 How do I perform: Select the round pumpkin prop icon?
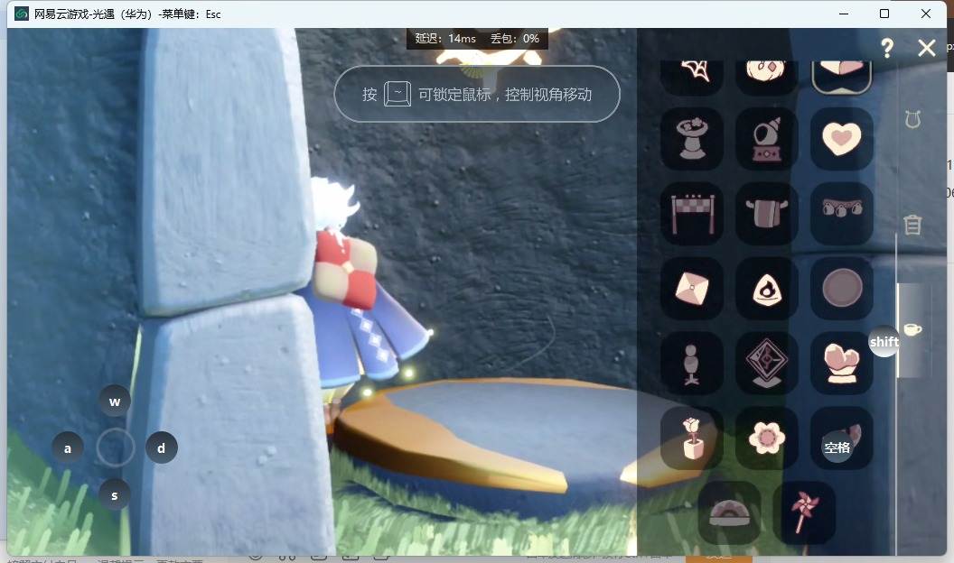coord(767,76)
